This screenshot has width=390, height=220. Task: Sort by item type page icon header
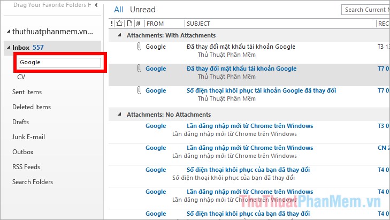pyautogui.click(x=129, y=24)
